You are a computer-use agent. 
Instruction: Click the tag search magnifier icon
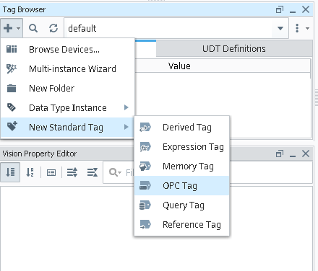click(33, 28)
